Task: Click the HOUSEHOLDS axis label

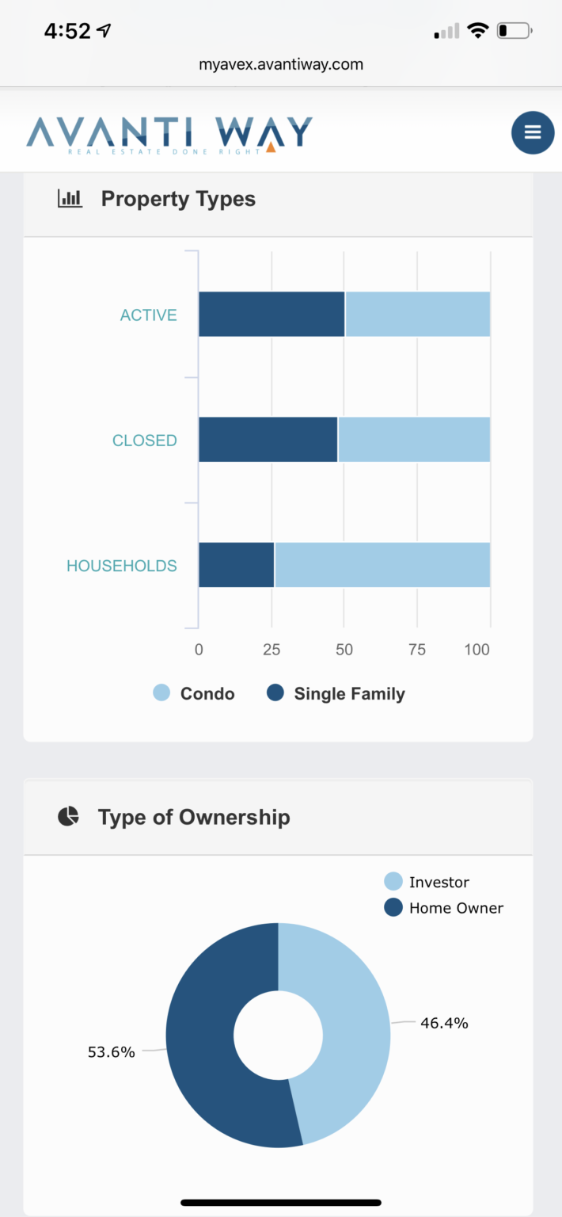Action: coord(122,566)
